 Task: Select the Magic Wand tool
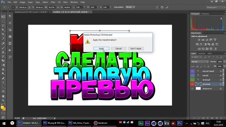(3, 30)
